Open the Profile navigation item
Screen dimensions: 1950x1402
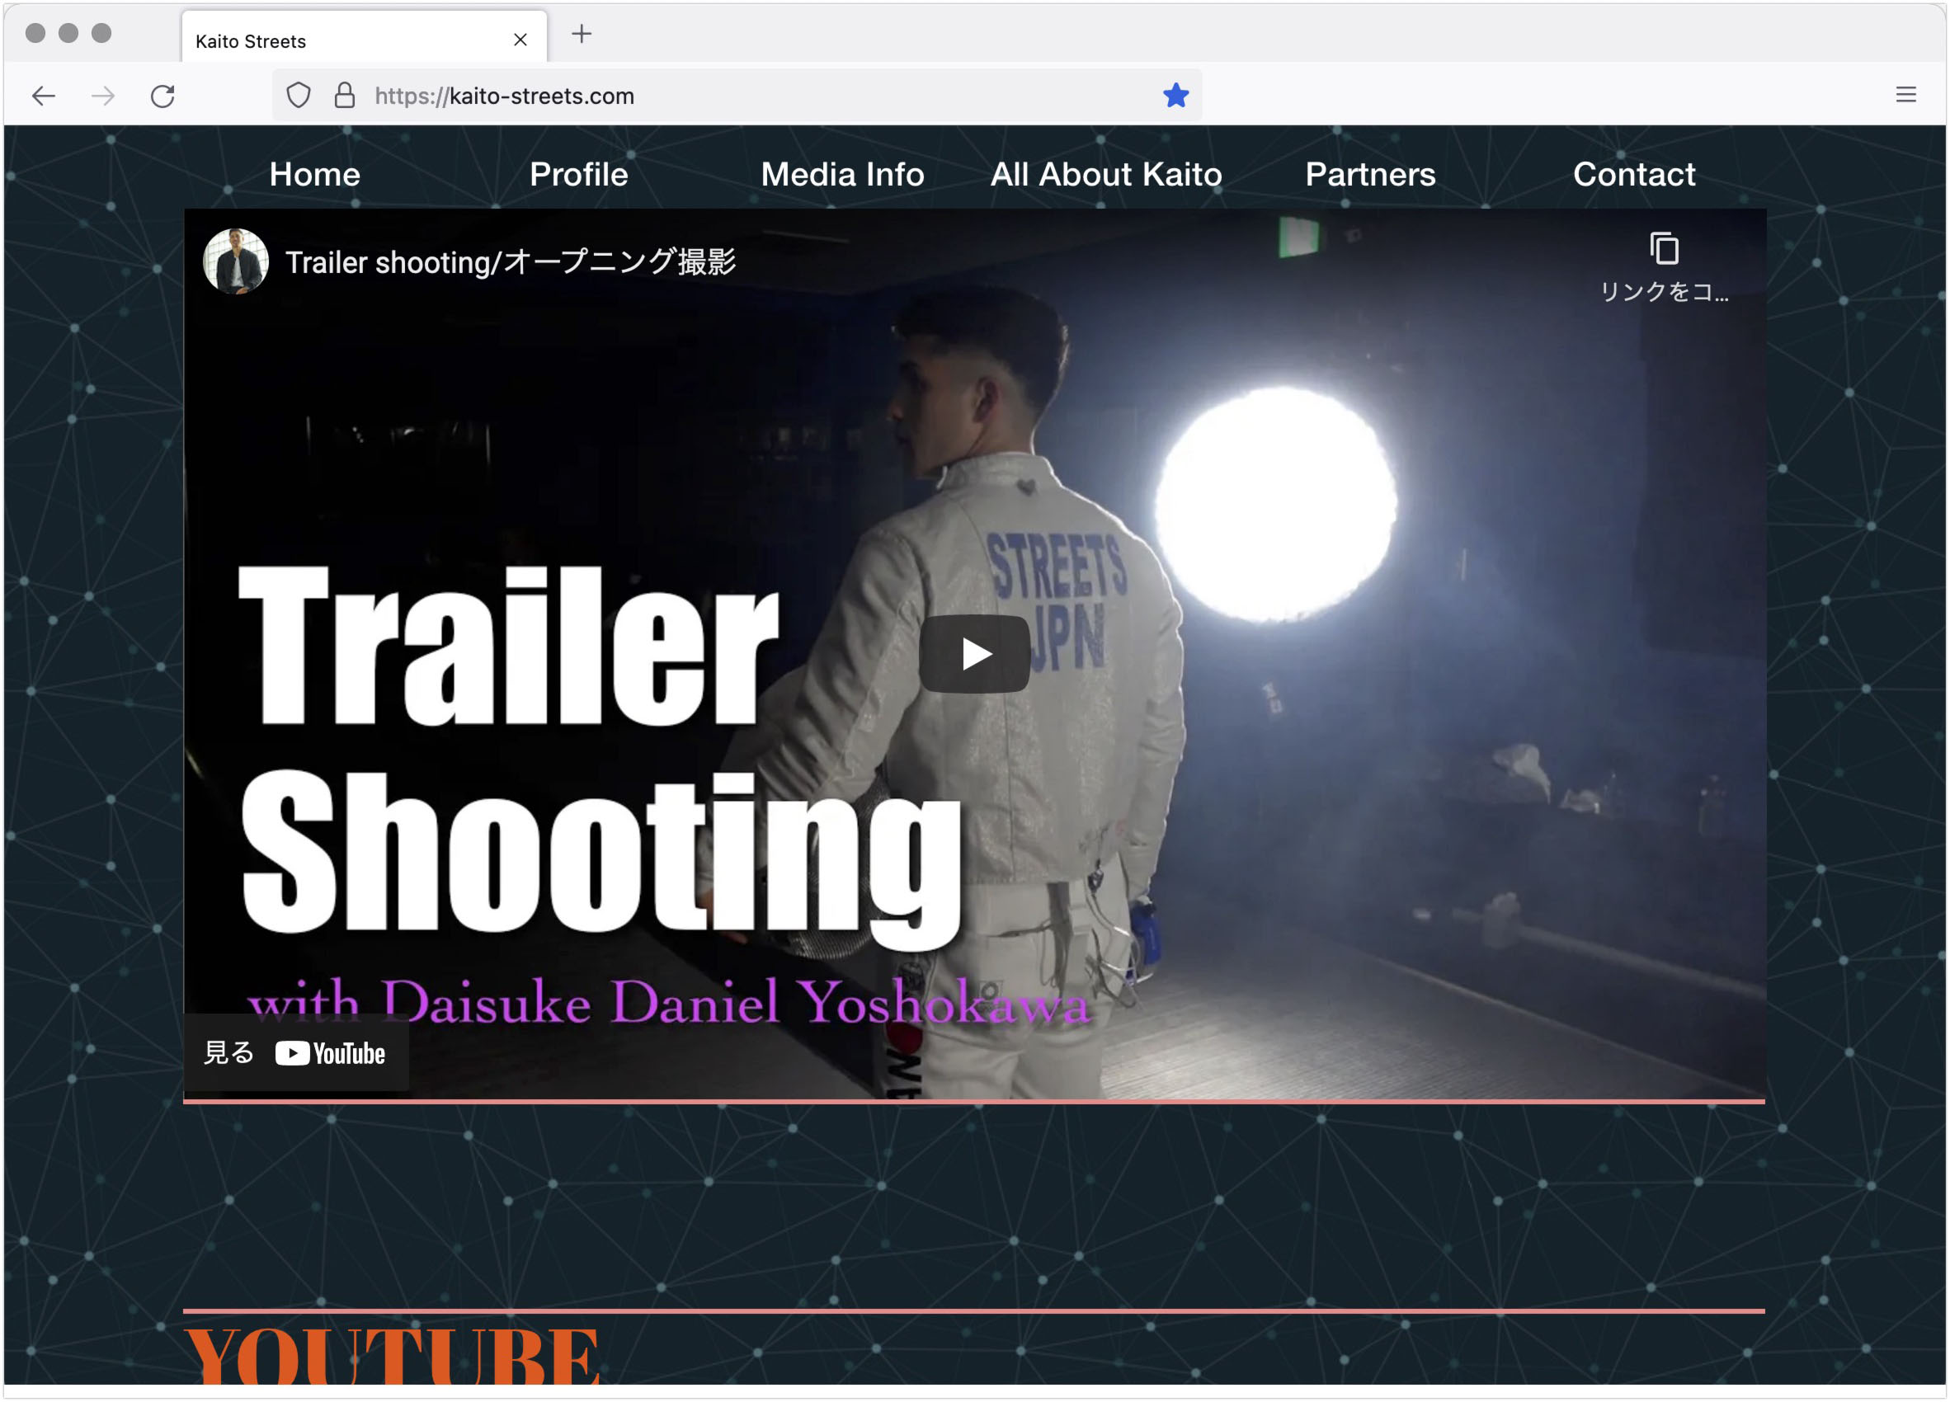(x=578, y=175)
